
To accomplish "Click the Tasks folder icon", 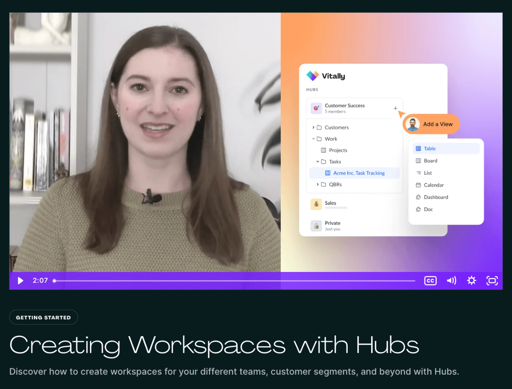I will click(323, 162).
